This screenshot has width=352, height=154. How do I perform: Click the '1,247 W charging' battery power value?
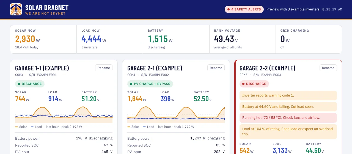pos(207,138)
